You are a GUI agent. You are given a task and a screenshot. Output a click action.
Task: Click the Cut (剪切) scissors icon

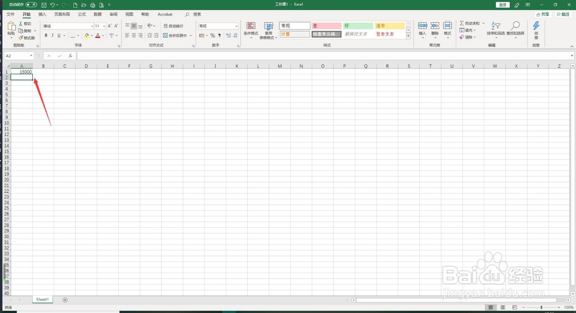21,24
